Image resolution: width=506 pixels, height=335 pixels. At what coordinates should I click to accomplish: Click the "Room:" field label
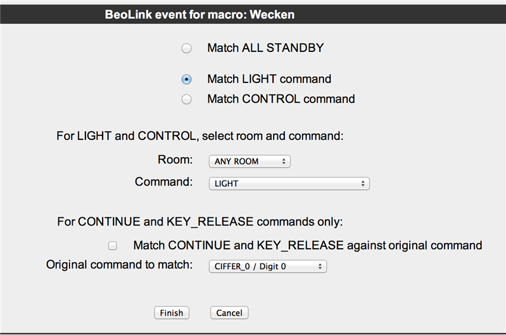pyautogui.click(x=175, y=160)
